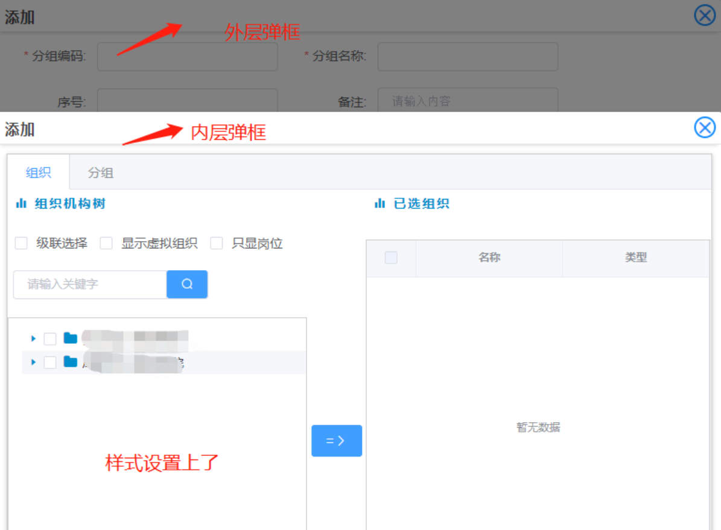
Task: Close the outer 添加 dialog
Action: (x=704, y=16)
